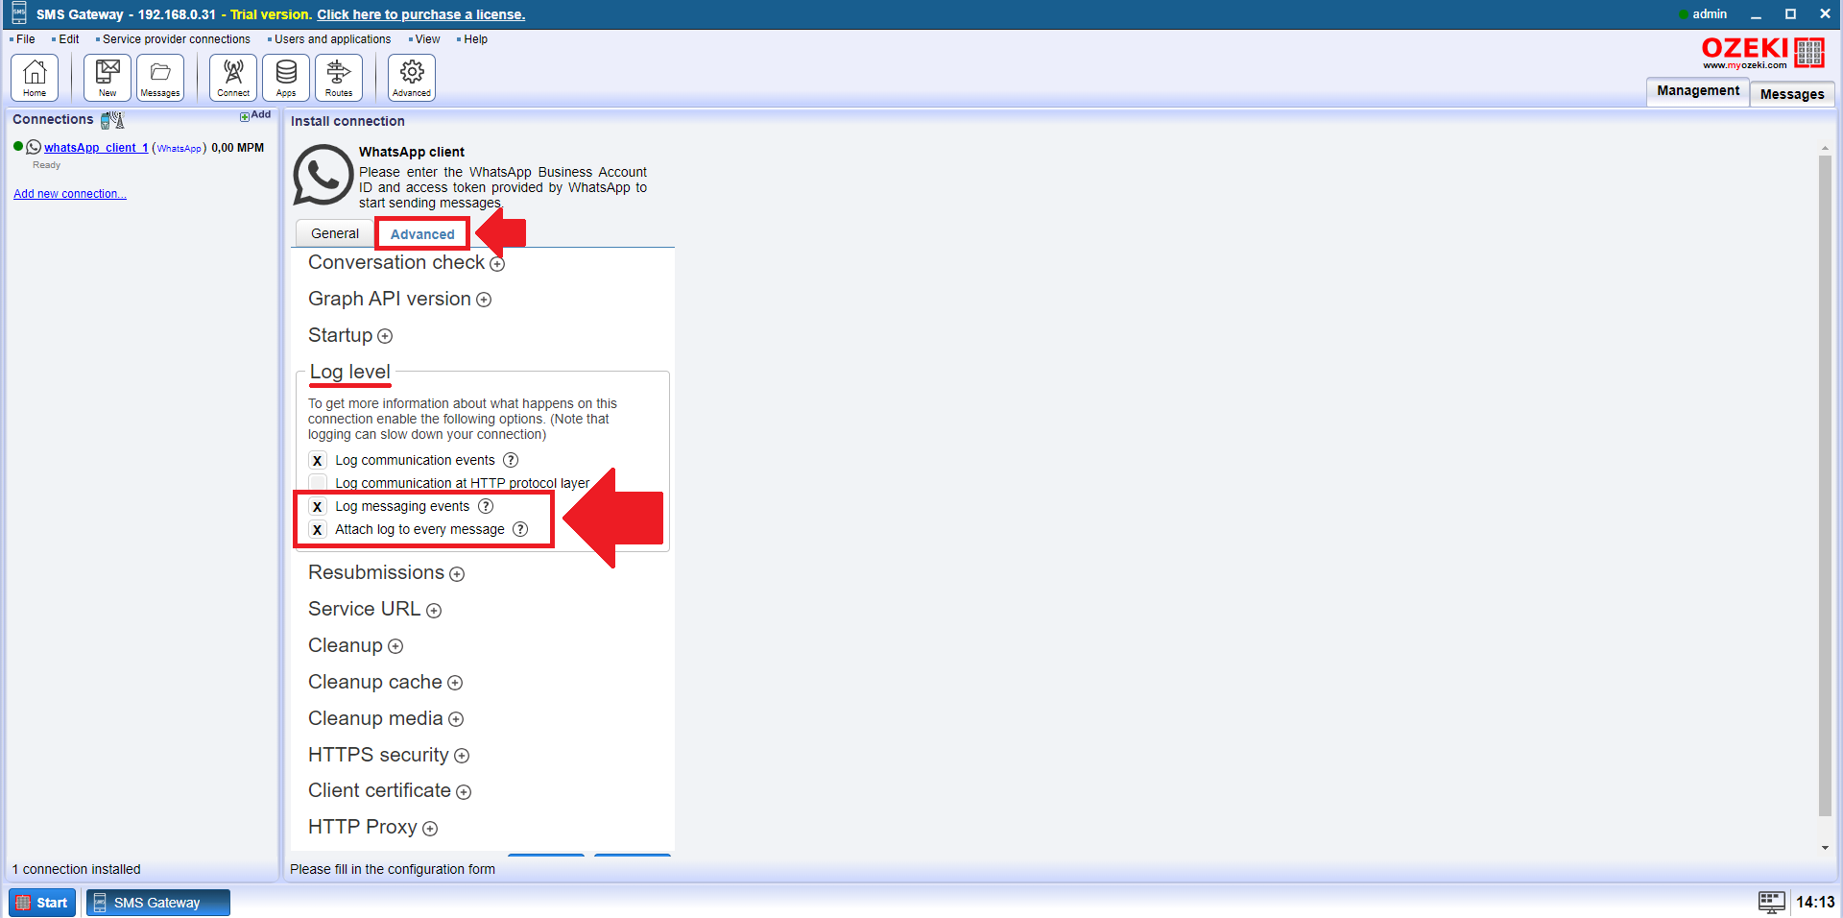Click the Connect antenna toolbar icon

pos(233,77)
